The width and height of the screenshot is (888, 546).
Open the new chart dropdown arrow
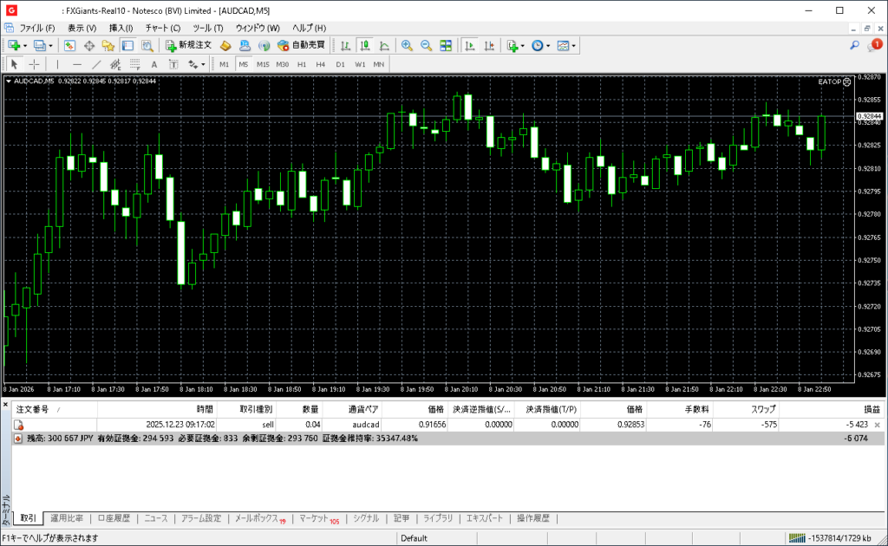(x=25, y=45)
